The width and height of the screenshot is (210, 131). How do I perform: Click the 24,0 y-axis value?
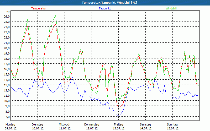(x=7, y=27)
